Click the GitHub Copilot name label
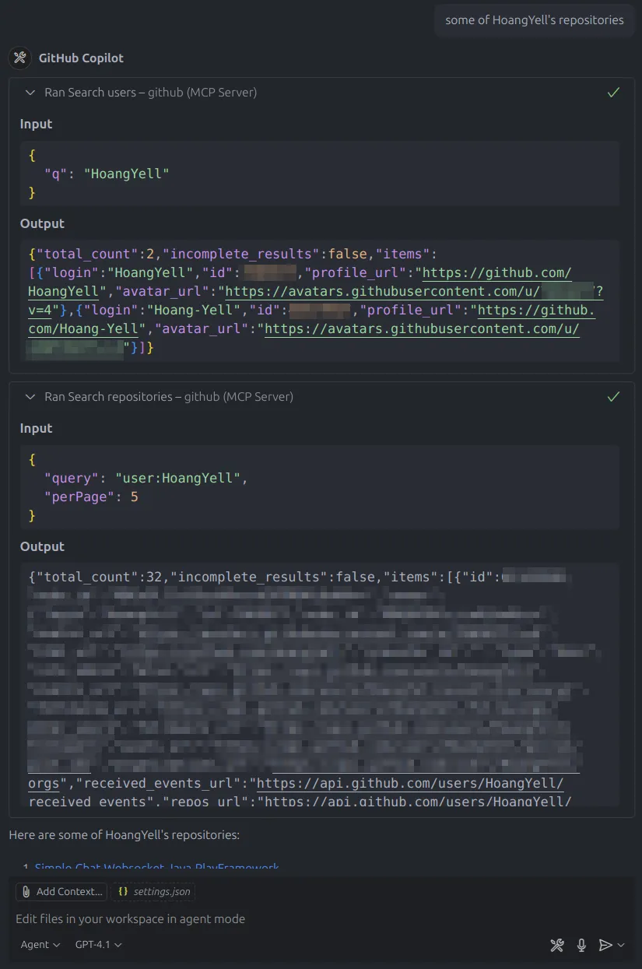 click(x=81, y=58)
